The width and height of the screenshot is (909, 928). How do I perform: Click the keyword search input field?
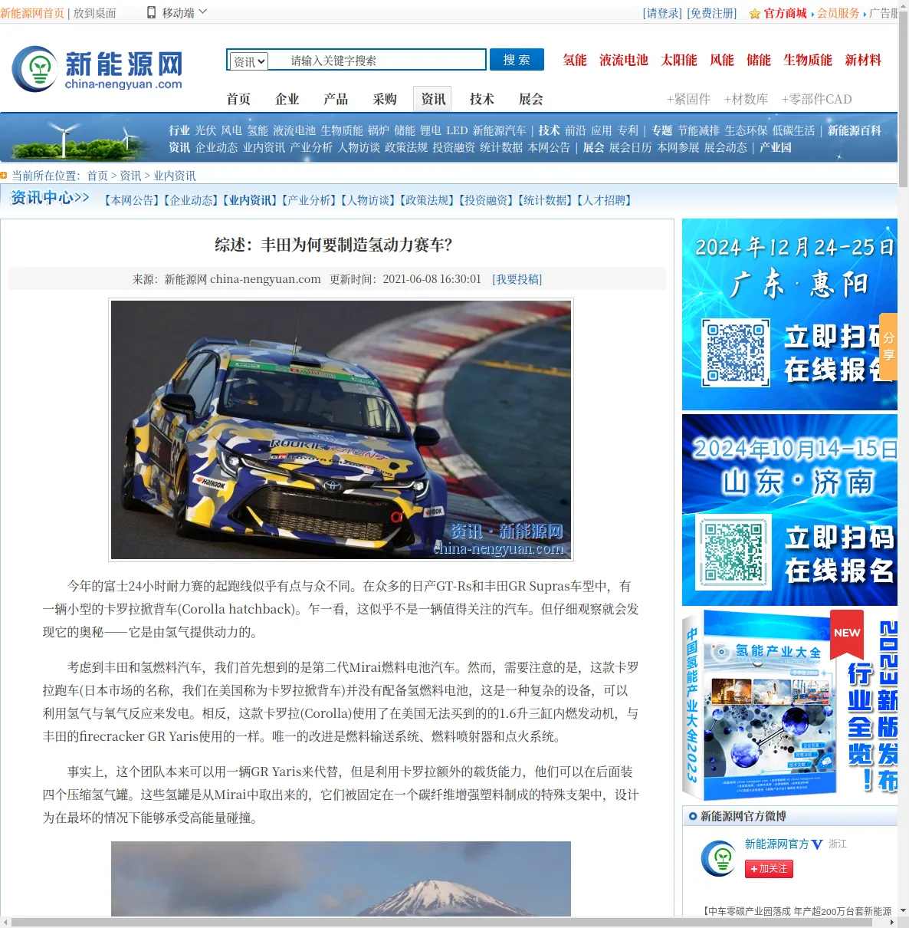[377, 61]
